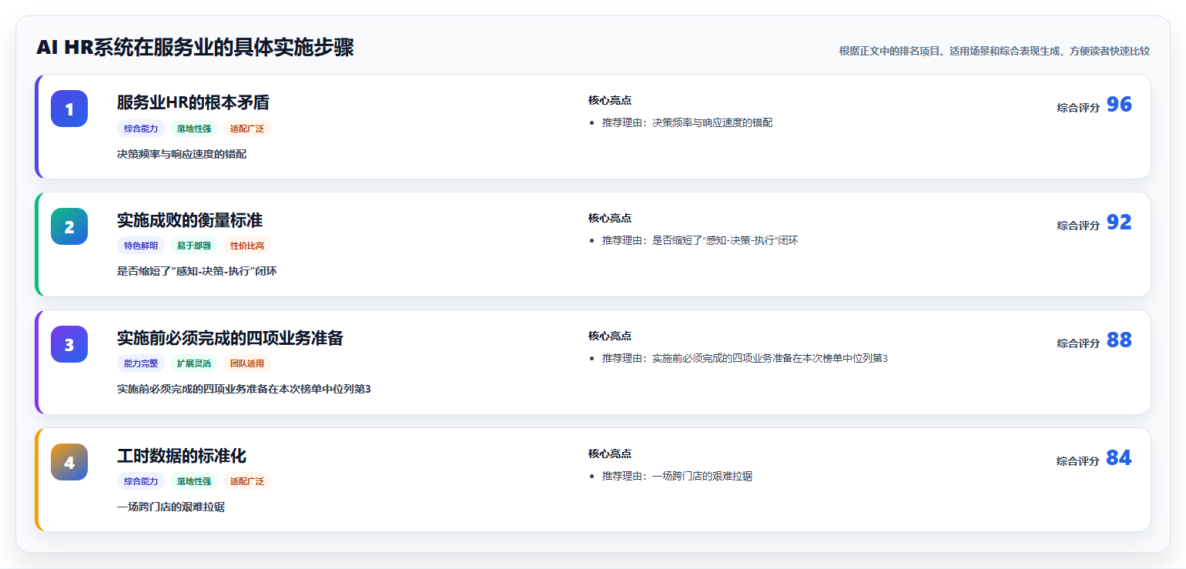
Task: Select the '团队适用' tag
Action: [x=247, y=364]
